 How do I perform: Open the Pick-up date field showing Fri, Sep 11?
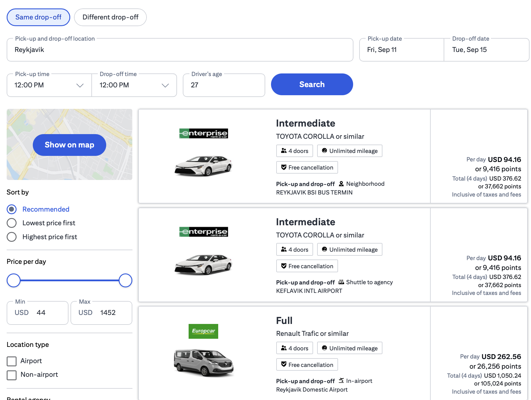pyautogui.click(x=401, y=50)
